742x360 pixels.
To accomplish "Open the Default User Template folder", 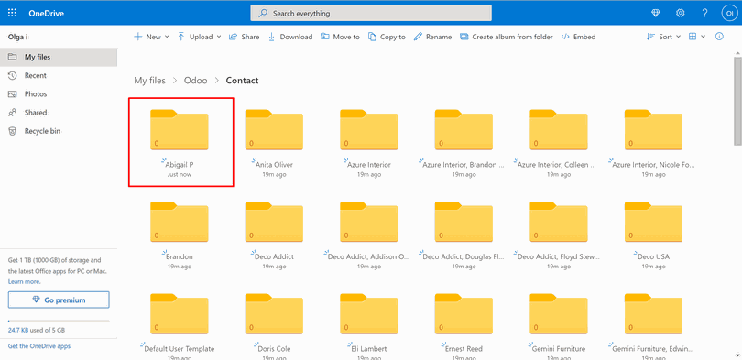I will coord(180,314).
